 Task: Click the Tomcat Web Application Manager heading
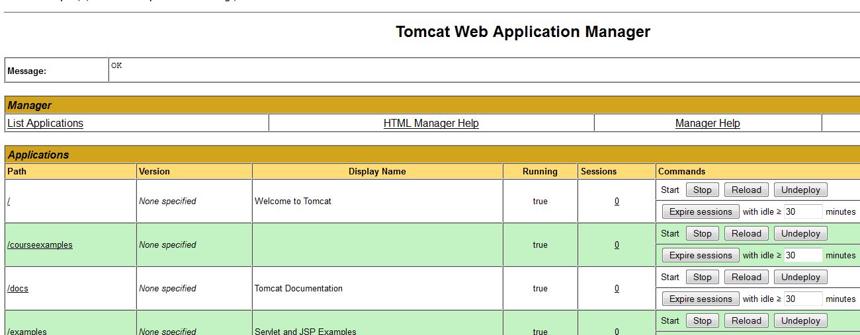pyautogui.click(x=523, y=32)
